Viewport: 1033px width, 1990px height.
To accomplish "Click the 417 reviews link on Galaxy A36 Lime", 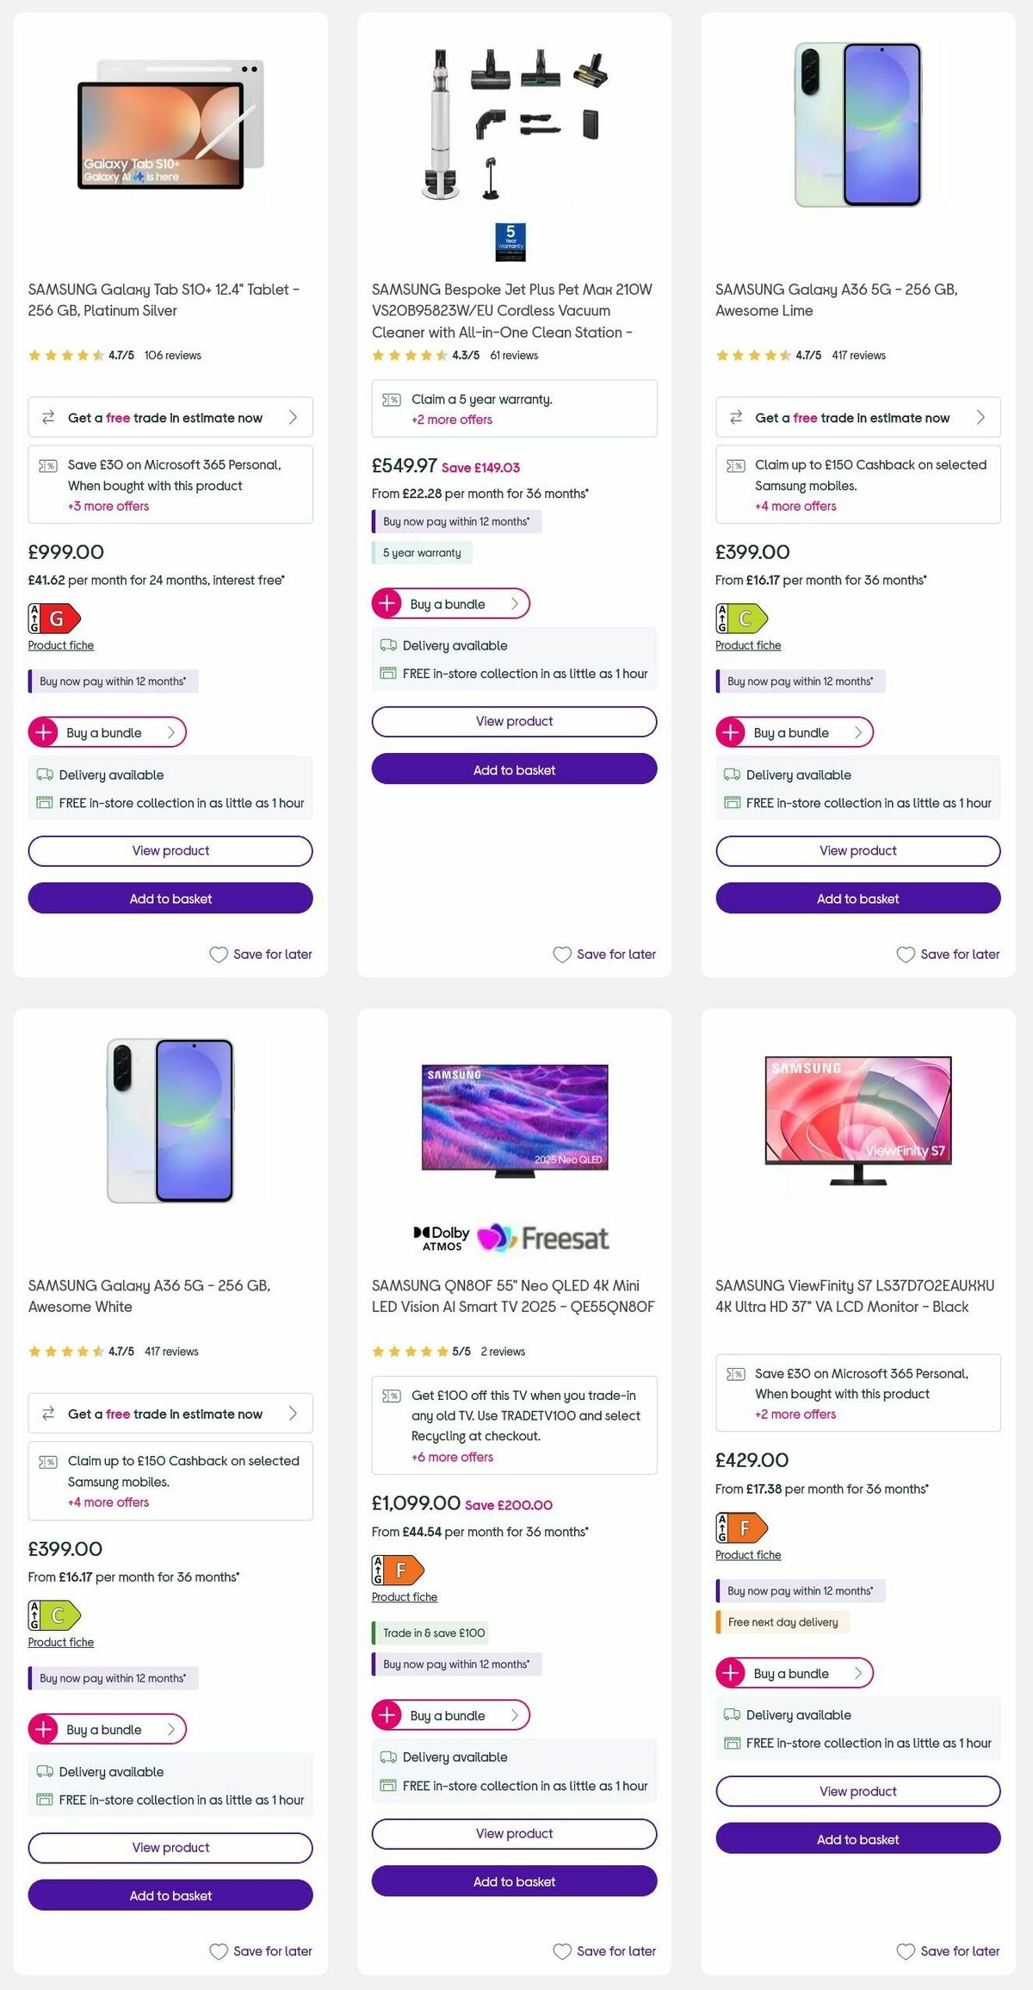I will [860, 355].
